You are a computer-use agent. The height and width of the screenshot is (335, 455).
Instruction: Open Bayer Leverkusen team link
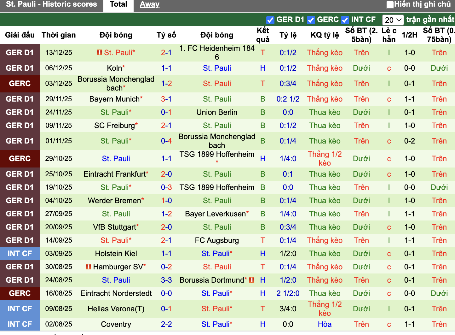pos(215,214)
